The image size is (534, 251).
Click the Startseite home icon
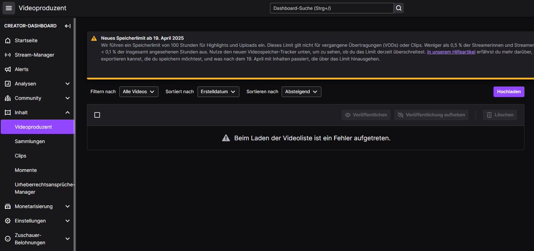click(x=8, y=40)
